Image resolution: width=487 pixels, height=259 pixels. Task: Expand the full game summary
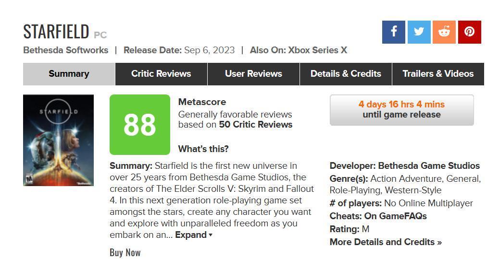point(193,235)
